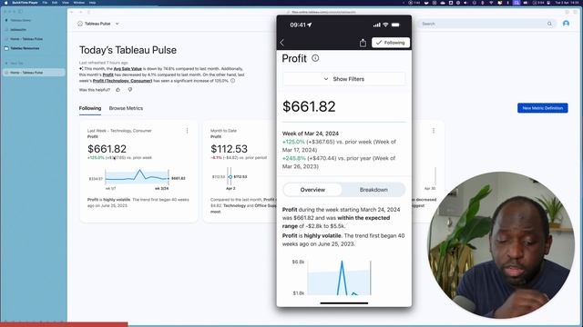
Task: Click the New Metric Definition button
Action: [543, 108]
